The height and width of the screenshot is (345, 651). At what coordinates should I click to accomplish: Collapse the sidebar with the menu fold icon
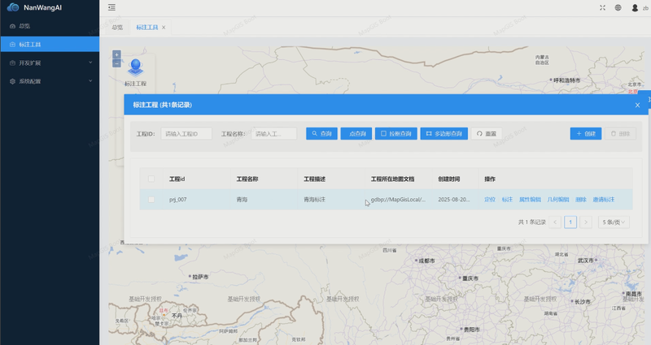pyautogui.click(x=111, y=8)
